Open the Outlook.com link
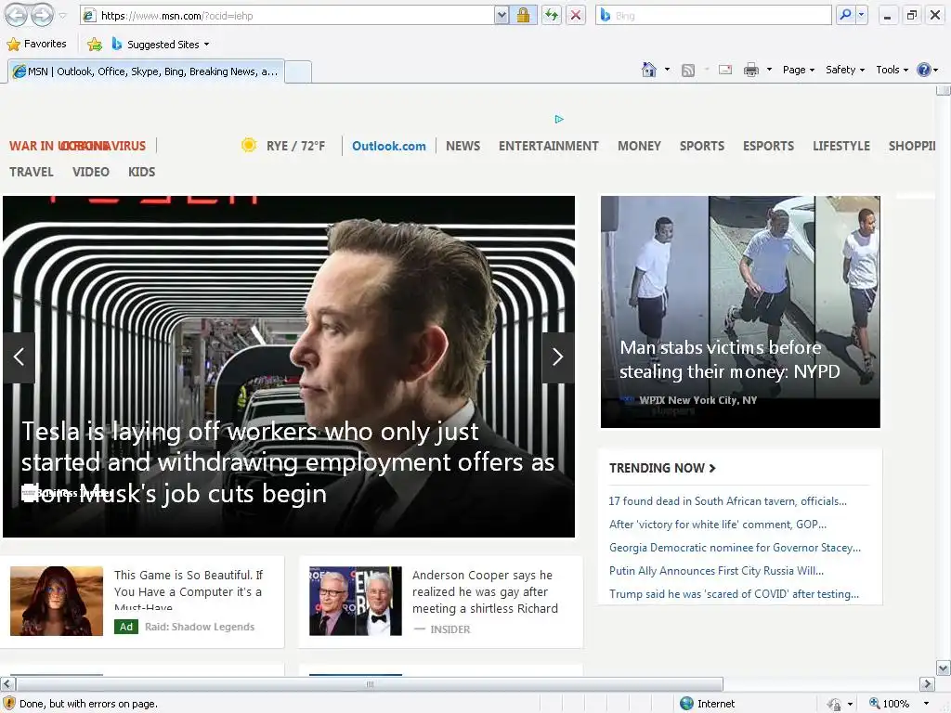The height and width of the screenshot is (713, 951). tap(389, 146)
